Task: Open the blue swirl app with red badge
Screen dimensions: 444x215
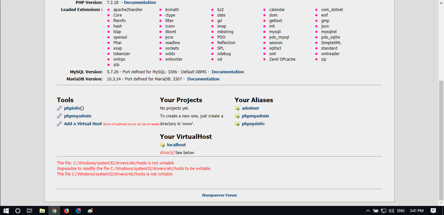Action: point(78,210)
